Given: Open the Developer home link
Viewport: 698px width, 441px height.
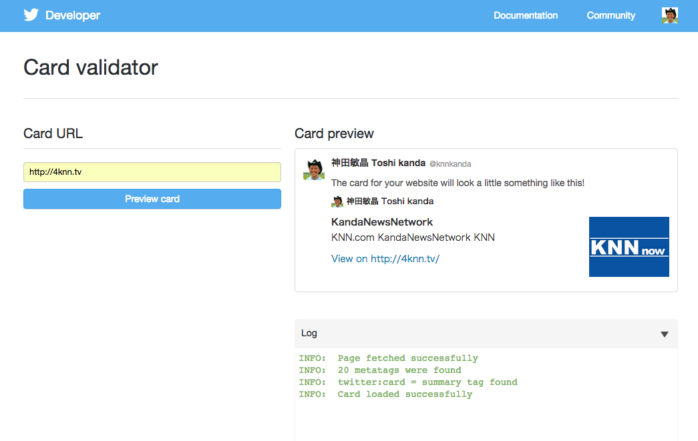Looking at the screenshot, I should tap(73, 15).
